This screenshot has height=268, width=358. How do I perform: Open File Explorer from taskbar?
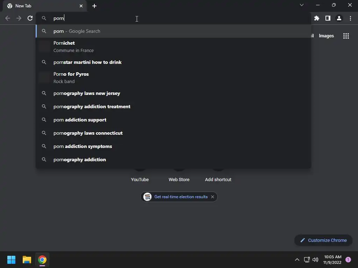coord(27,260)
